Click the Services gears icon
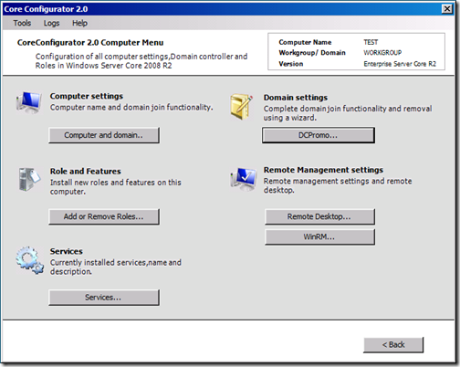The height and width of the screenshot is (367, 460). [30, 260]
